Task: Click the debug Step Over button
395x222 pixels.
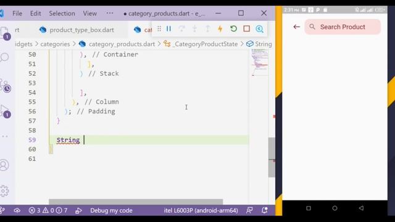Action: [181, 29]
